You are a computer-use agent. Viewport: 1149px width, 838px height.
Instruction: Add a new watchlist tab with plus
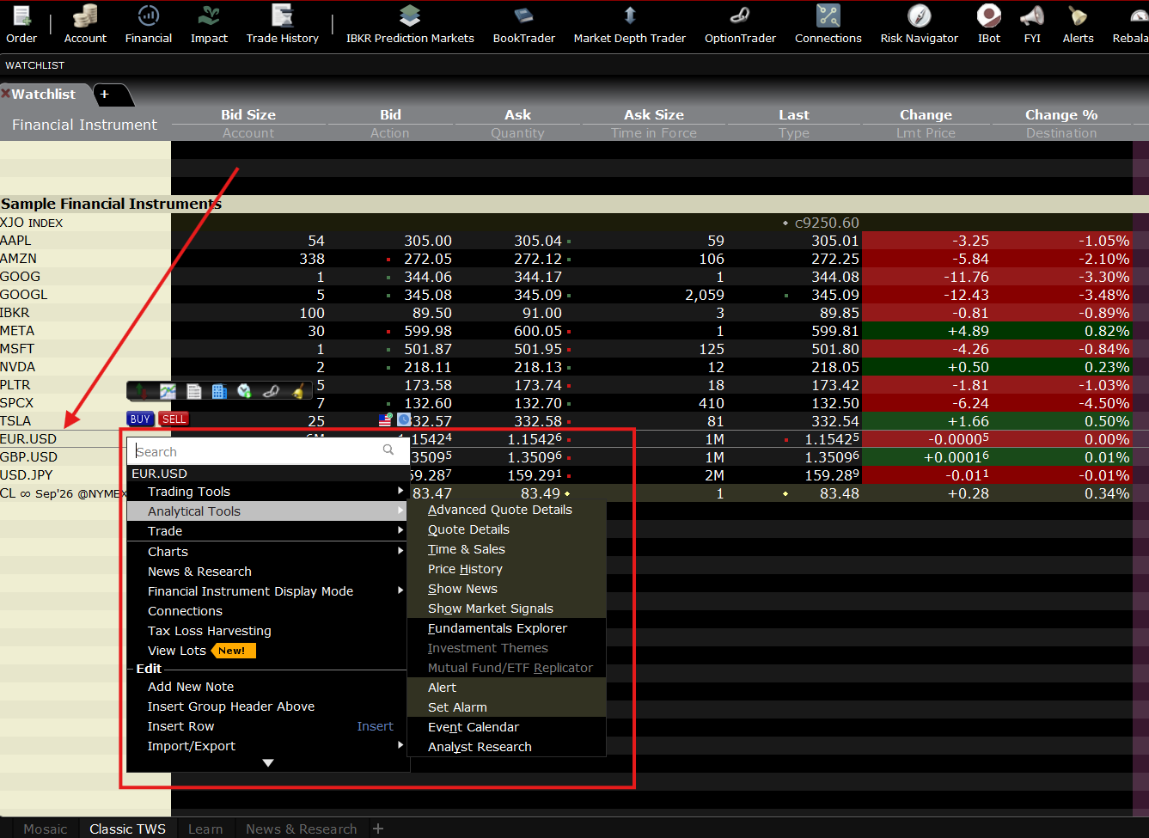click(x=105, y=94)
